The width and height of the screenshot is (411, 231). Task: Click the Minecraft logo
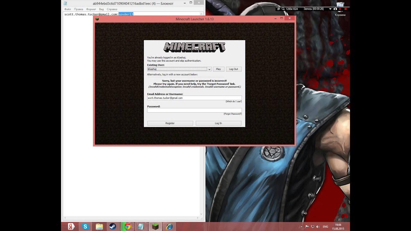tap(194, 47)
